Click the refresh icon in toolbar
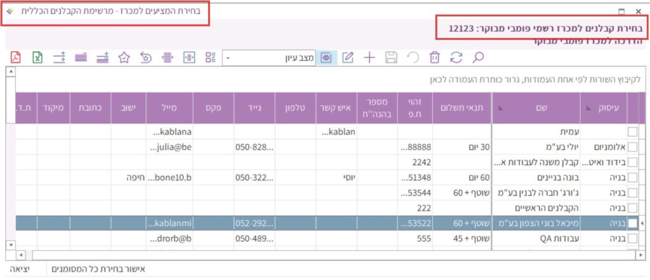The height and width of the screenshot is (280, 650). [x=456, y=57]
